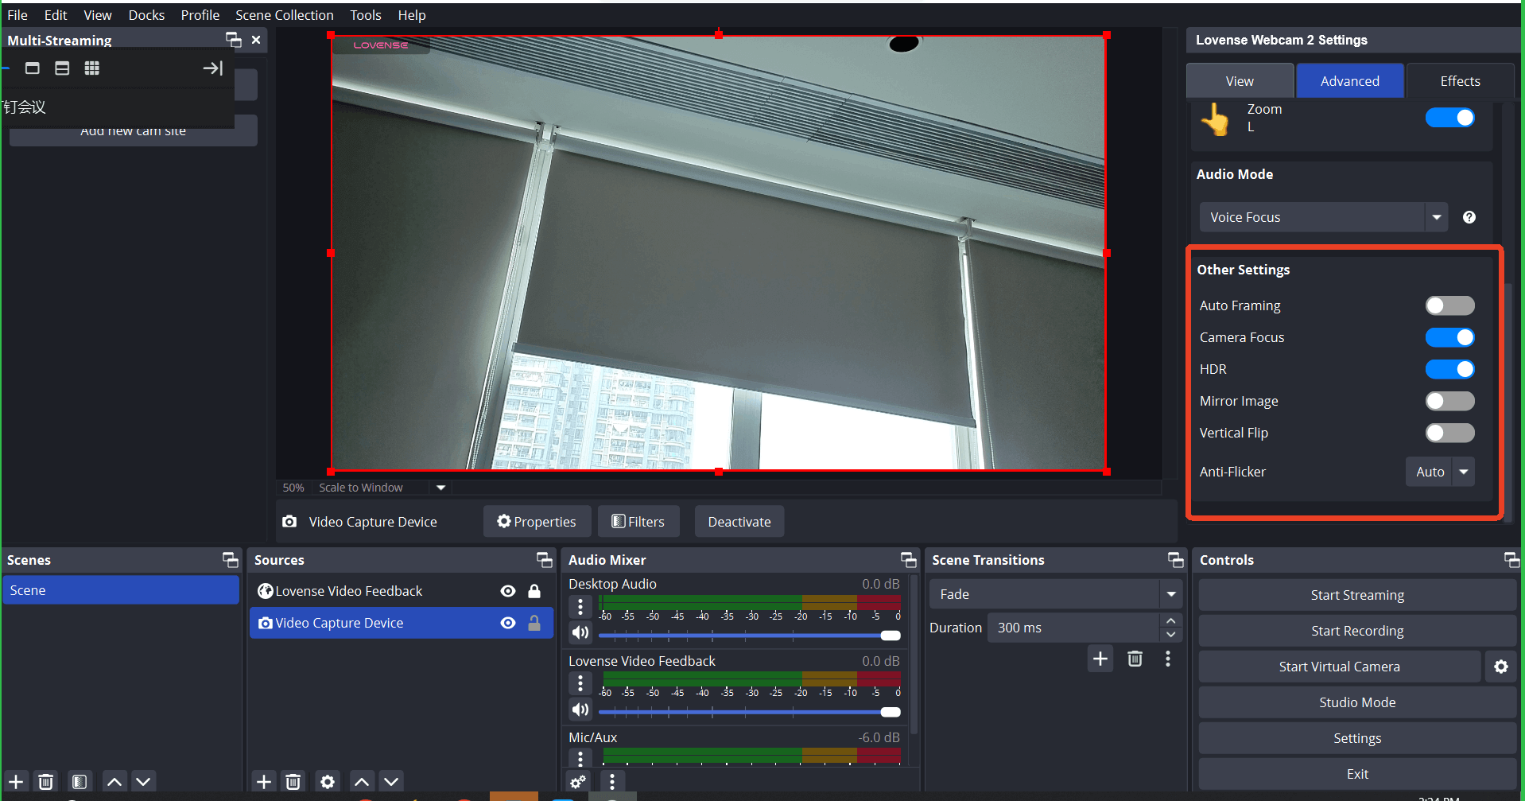Enable the Auto Framing toggle
Screen dimensions: 1525x801
1449,305
